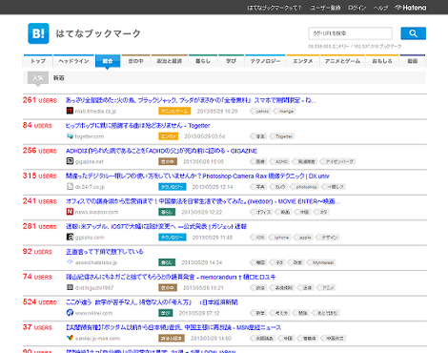Select the アニメとゲーム category tab
This screenshot has height=353, width=448.
coord(342,61)
